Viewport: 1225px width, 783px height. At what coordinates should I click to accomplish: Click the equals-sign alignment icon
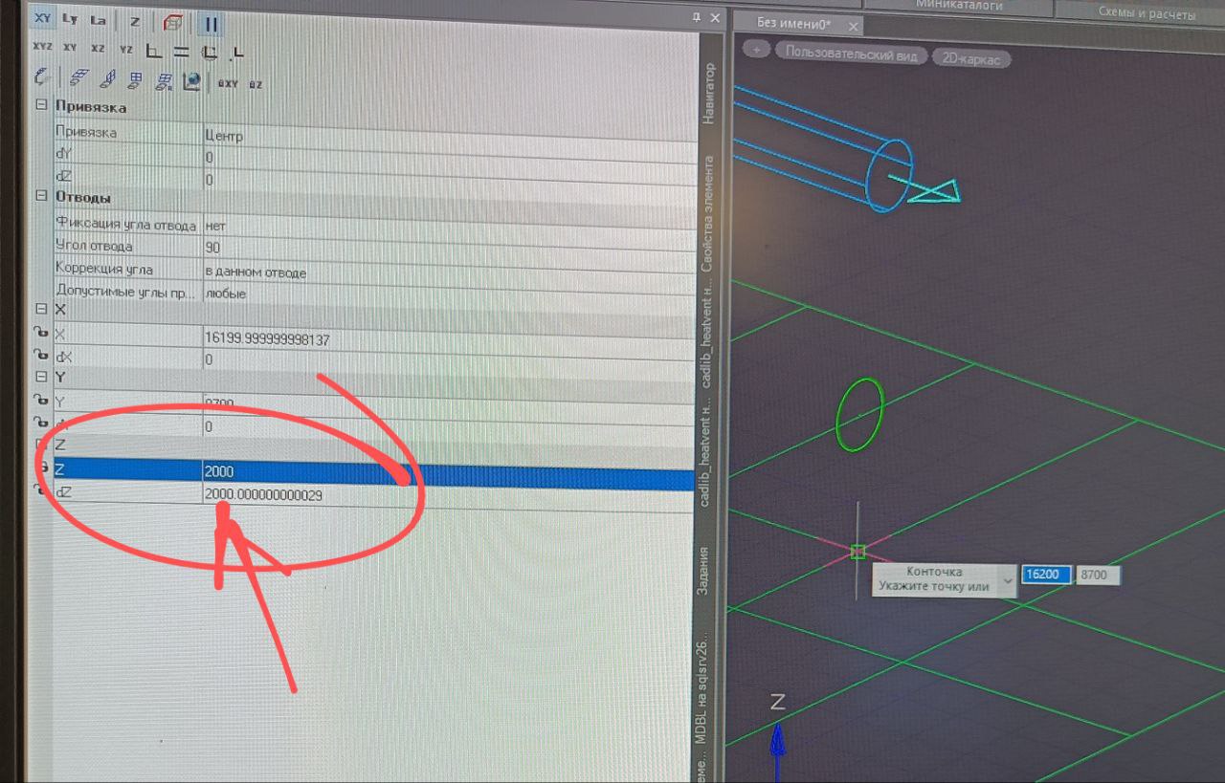(x=180, y=51)
